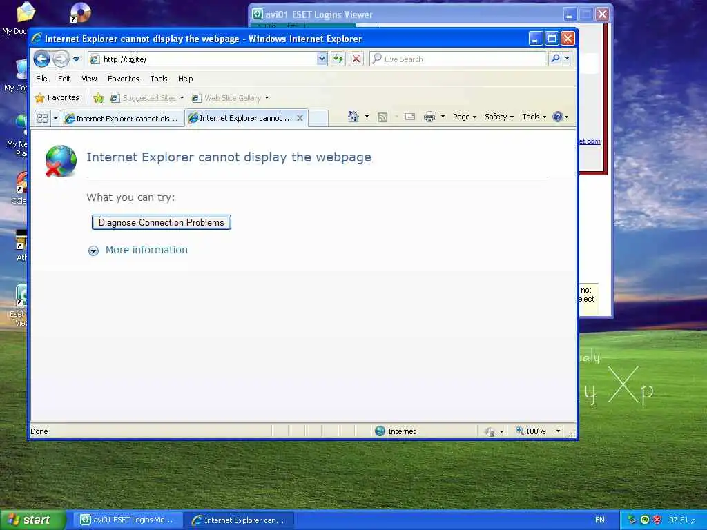
Task: Open the View menu
Action: pos(89,79)
